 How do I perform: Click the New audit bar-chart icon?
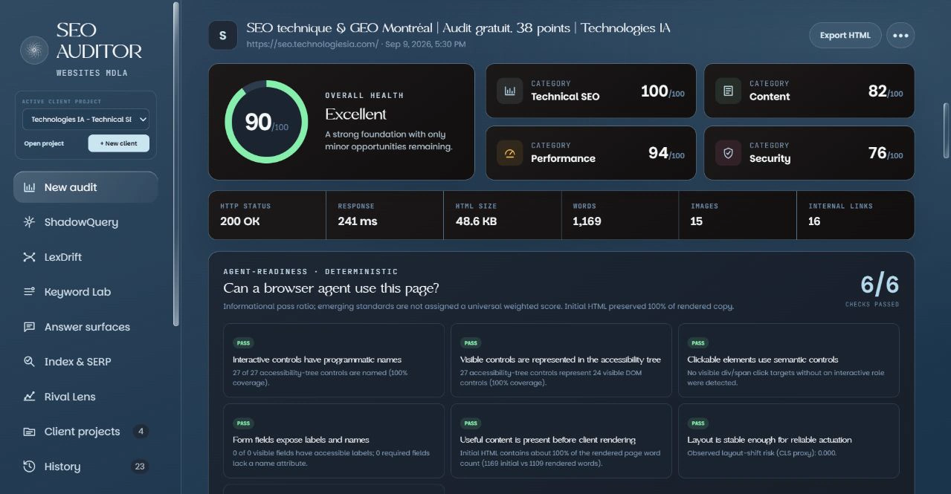pyautogui.click(x=29, y=187)
